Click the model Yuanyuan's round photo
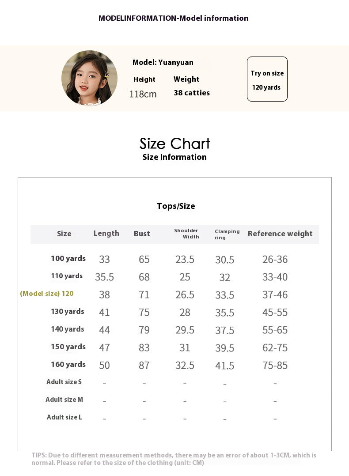Viewport: 349px width, 476px height. [x=89, y=78]
